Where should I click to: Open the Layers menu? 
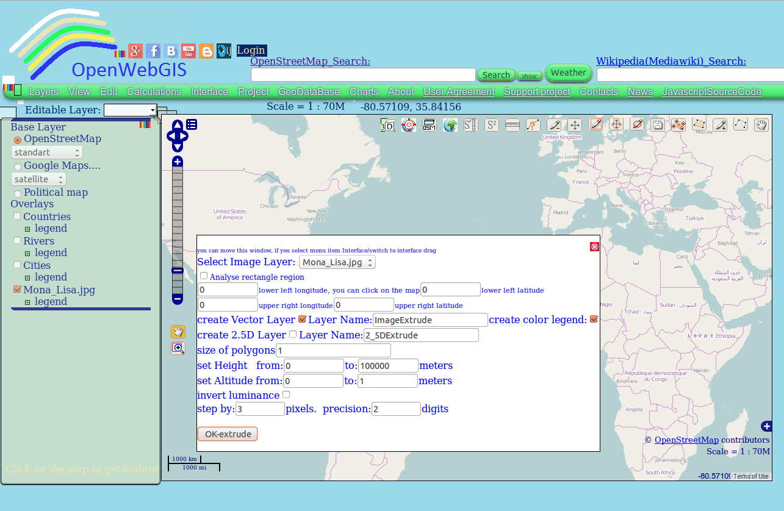[x=44, y=91]
